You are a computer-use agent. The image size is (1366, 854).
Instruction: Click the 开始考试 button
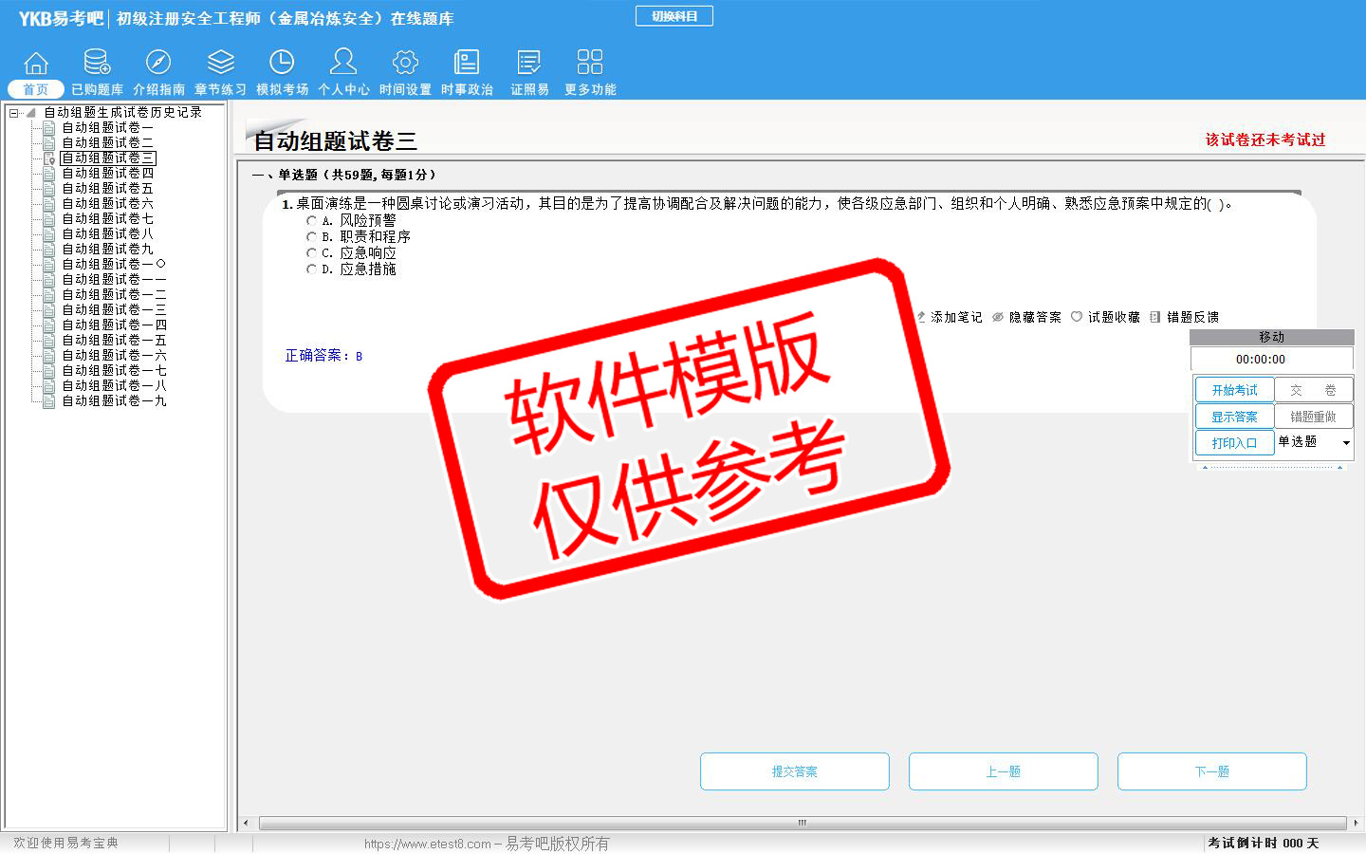click(x=1233, y=390)
